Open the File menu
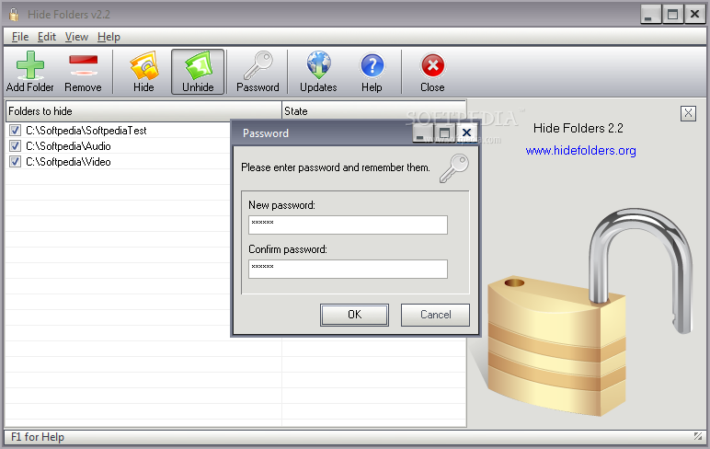710x449 pixels. [20, 37]
